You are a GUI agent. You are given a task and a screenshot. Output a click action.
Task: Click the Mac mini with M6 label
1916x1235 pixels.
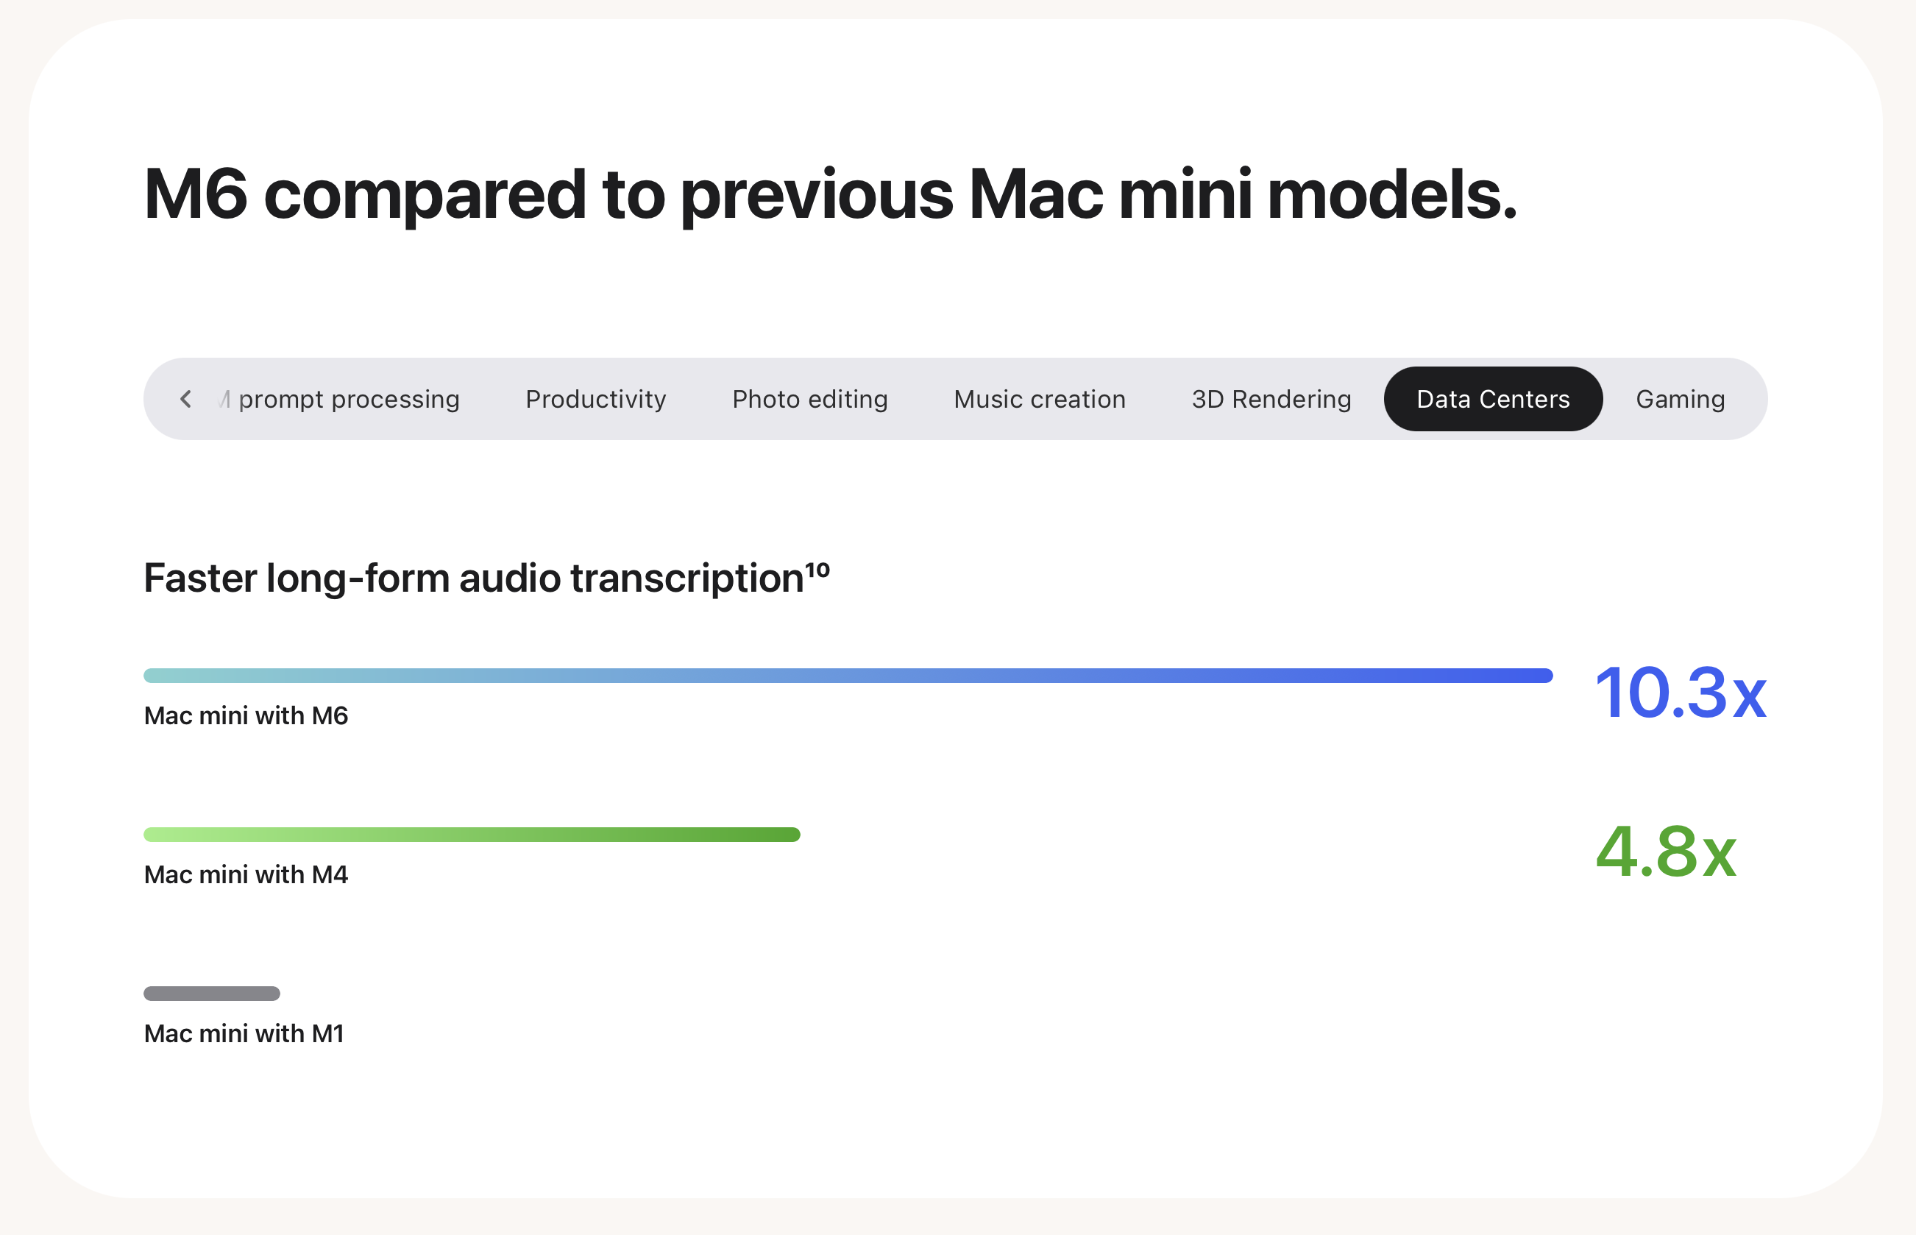[245, 715]
